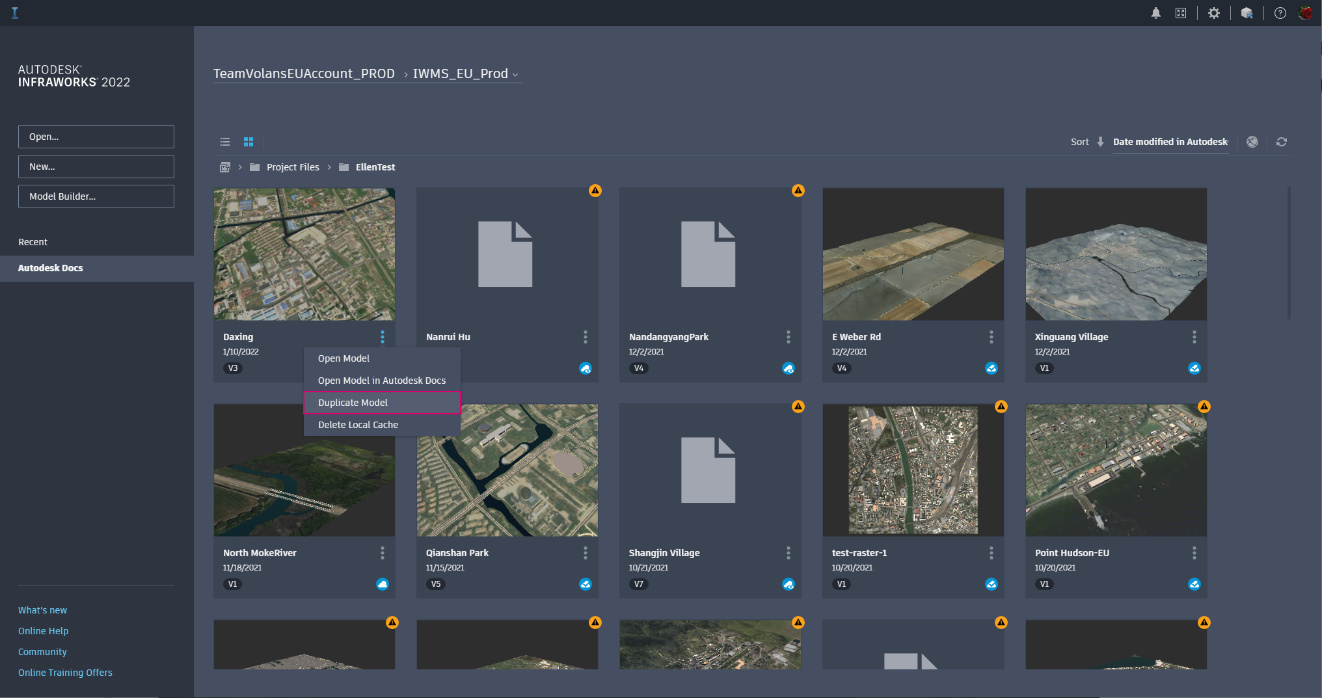Viewport: 1322px width, 698px height.
Task: Open the three-dot menu on E Weber Rd
Action: click(x=991, y=337)
